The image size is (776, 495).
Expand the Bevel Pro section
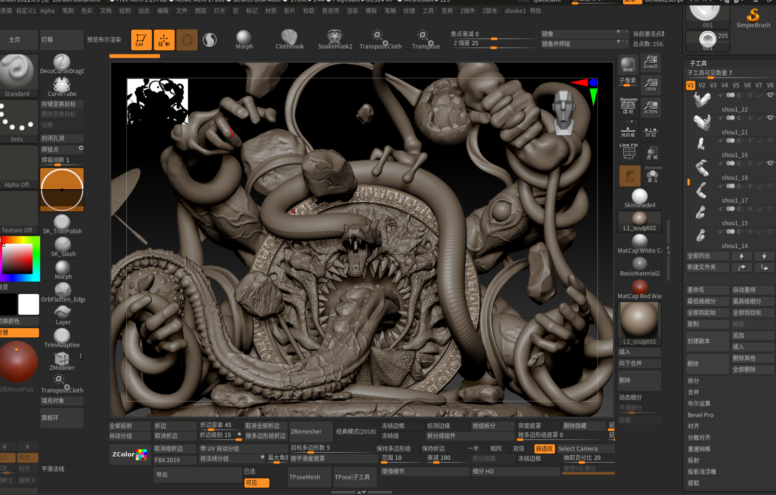(700, 415)
